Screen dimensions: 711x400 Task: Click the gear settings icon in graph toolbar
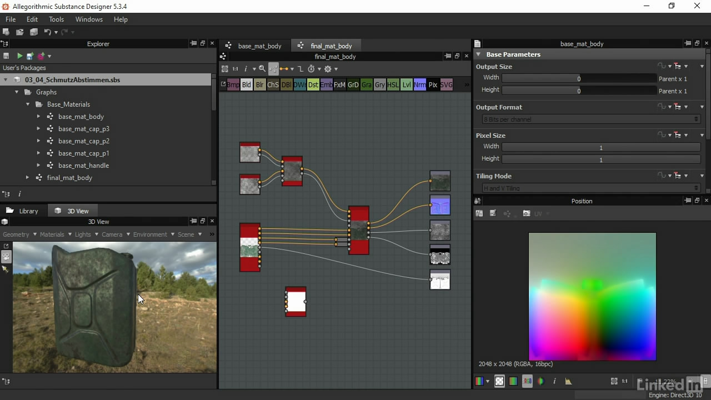pyautogui.click(x=328, y=69)
